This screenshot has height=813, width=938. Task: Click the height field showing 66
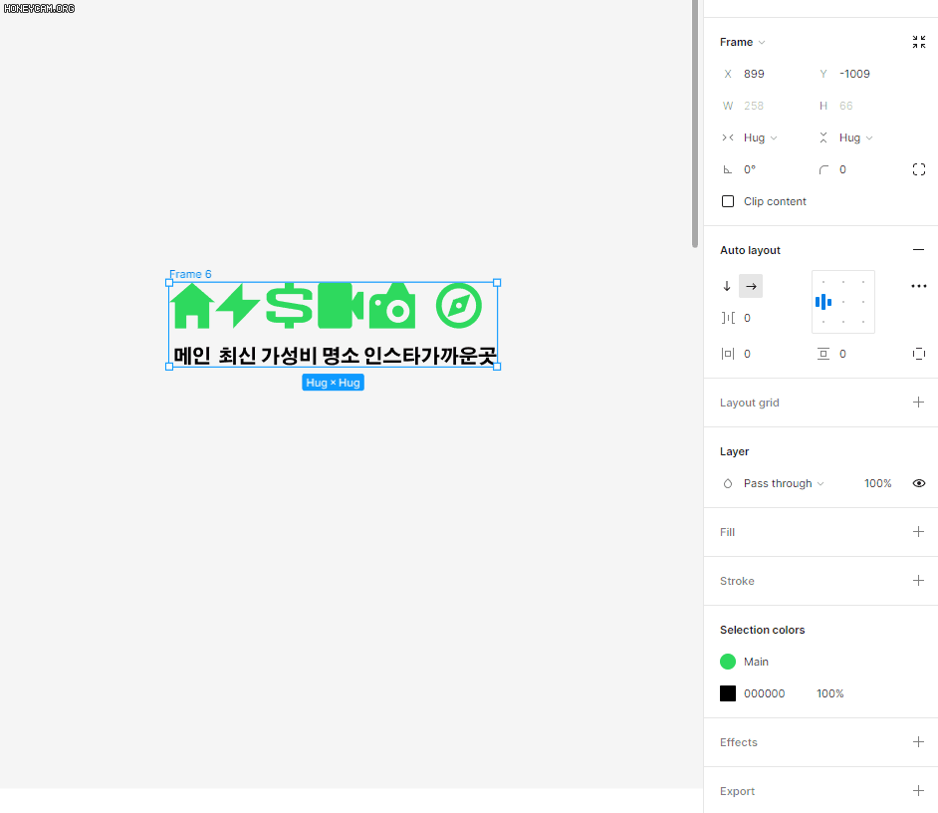point(845,106)
